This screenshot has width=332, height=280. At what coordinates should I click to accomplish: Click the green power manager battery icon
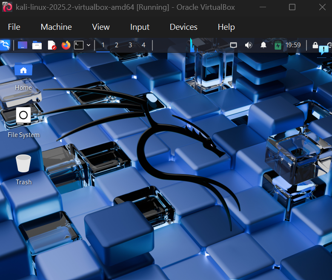pyautogui.click(x=278, y=45)
